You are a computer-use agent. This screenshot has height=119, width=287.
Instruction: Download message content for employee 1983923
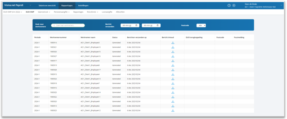pos(173,110)
